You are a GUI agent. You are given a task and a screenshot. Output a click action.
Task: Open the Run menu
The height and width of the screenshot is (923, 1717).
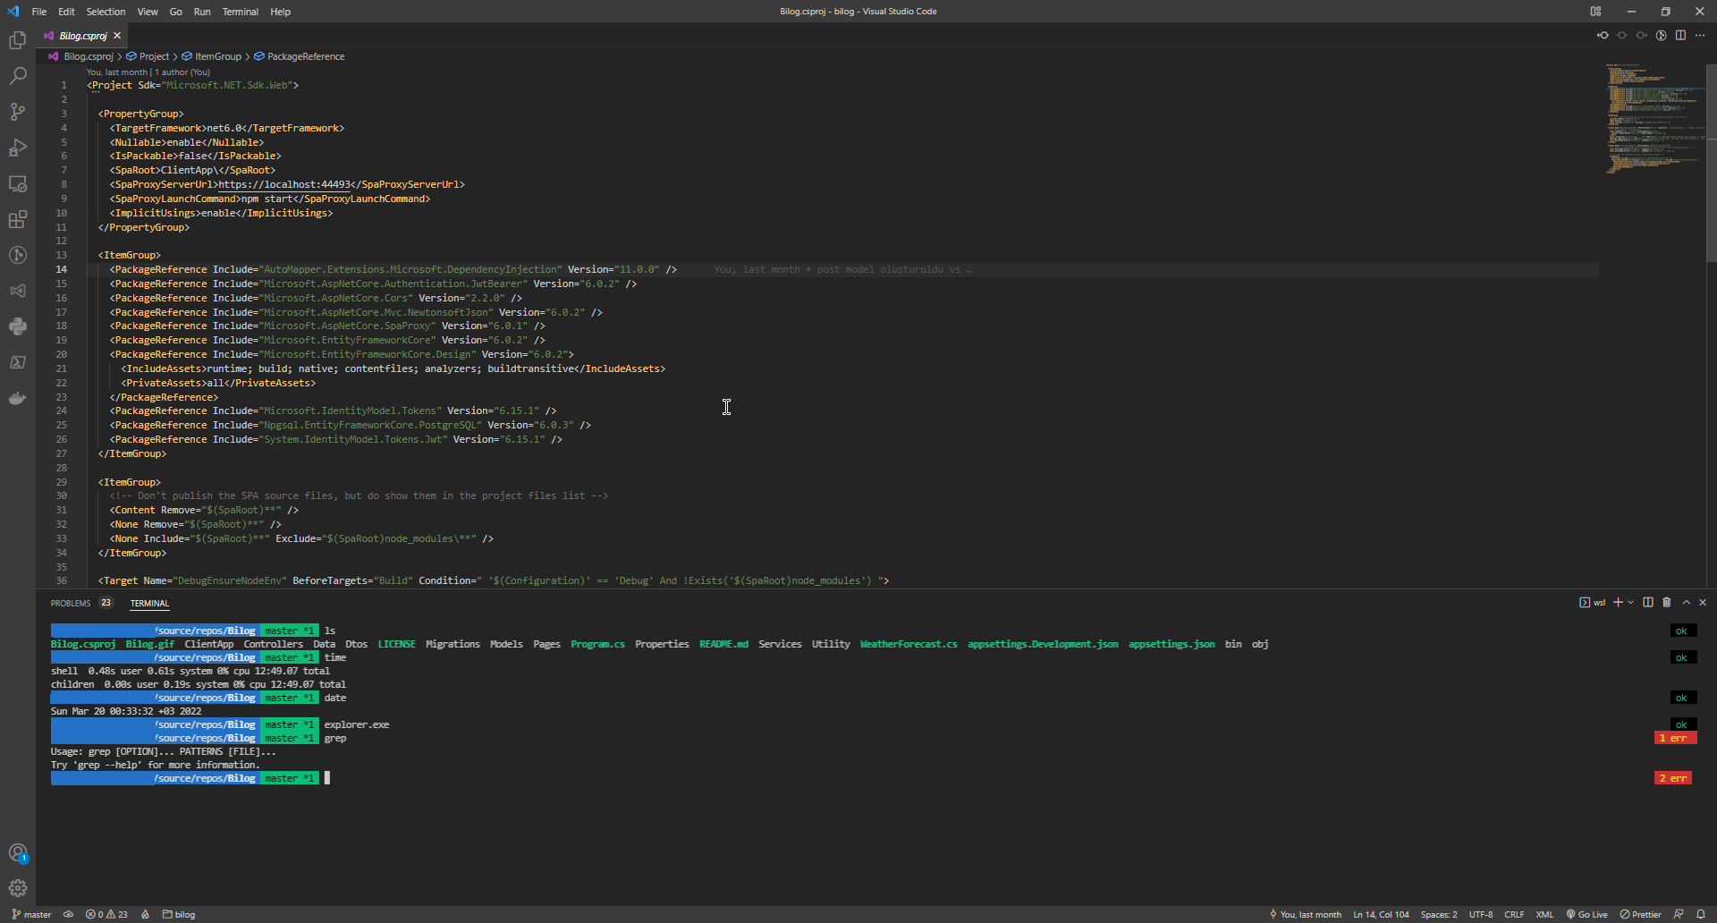[202, 12]
